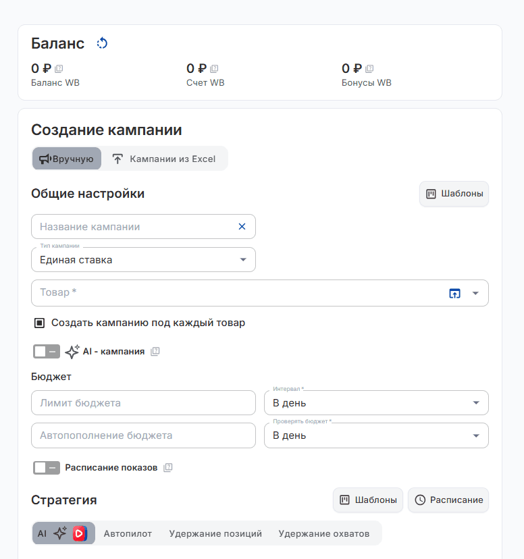Select the Вручную creation tab
The image size is (524, 559).
click(x=67, y=159)
